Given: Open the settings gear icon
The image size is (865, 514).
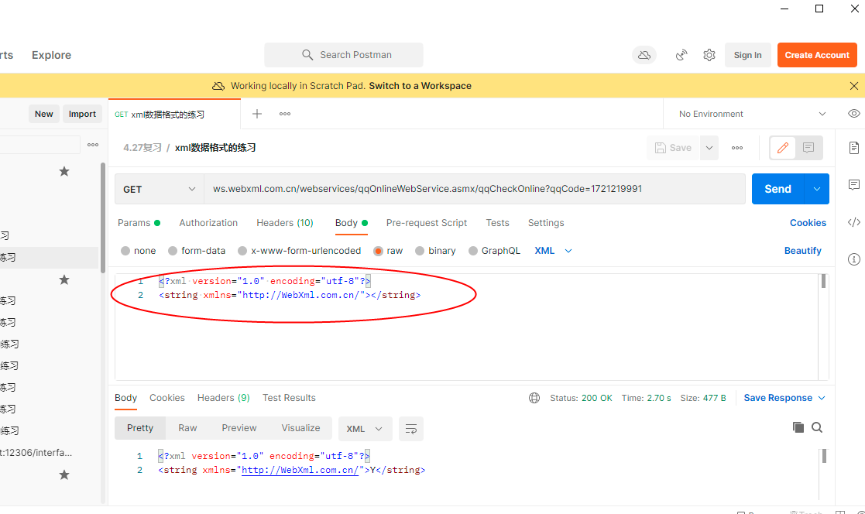Looking at the screenshot, I should (x=709, y=55).
